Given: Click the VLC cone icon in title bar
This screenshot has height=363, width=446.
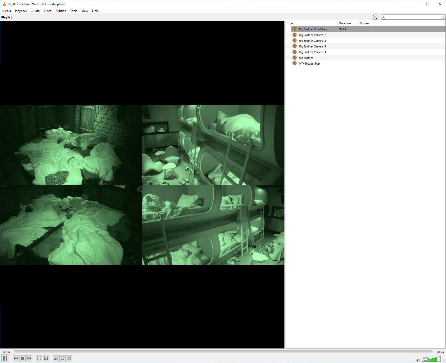Looking at the screenshot, I should click(x=4, y=4).
